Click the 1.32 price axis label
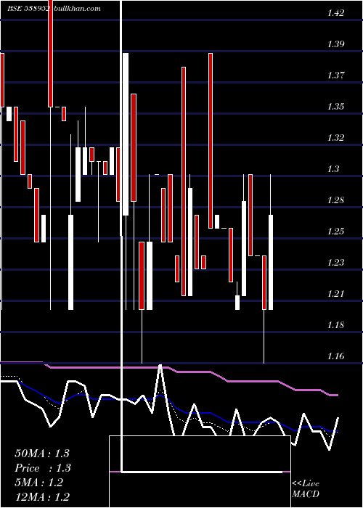The width and height of the screenshot is (363, 508). 335,138
